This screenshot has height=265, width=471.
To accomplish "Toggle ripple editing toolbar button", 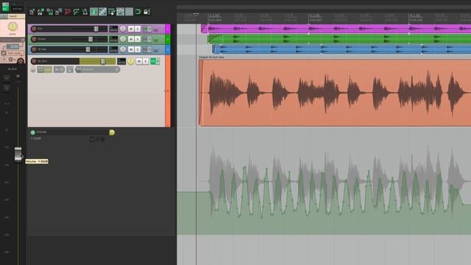I will 111,12.
